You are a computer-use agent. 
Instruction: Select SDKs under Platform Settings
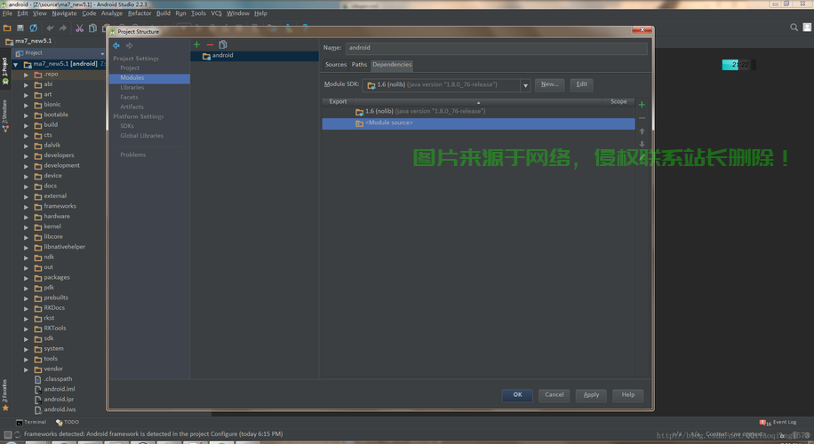point(127,127)
